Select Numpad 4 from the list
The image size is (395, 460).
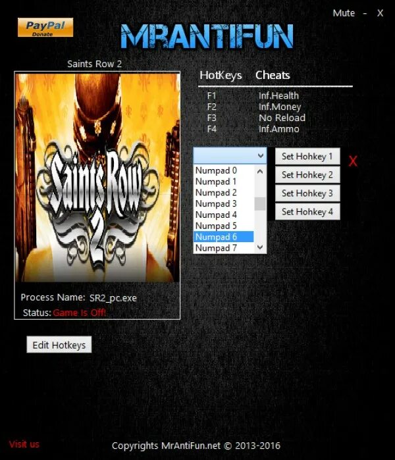click(x=224, y=215)
